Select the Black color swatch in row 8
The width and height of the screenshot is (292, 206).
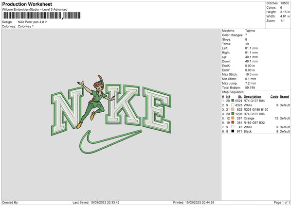tap(233, 131)
